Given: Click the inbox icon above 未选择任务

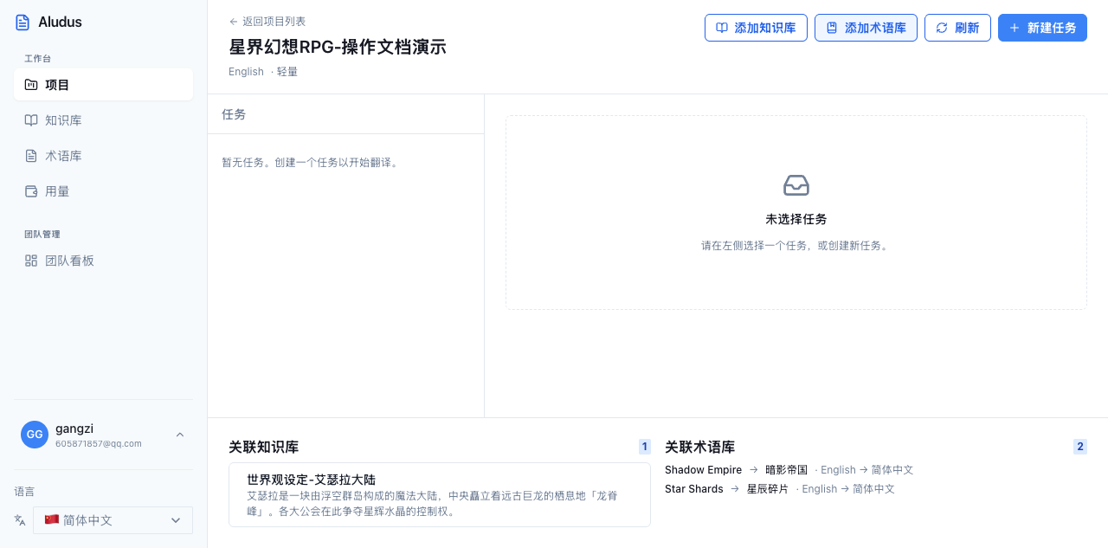Looking at the screenshot, I should (x=796, y=185).
